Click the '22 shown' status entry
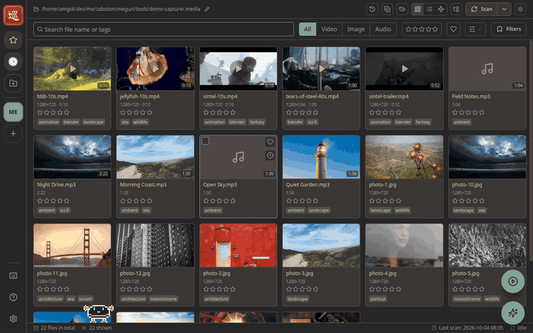This screenshot has width=533, height=333. [x=97, y=328]
